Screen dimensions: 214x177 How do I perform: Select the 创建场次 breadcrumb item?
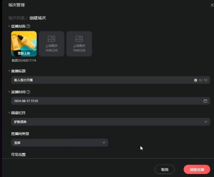click(x=37, y=18)
